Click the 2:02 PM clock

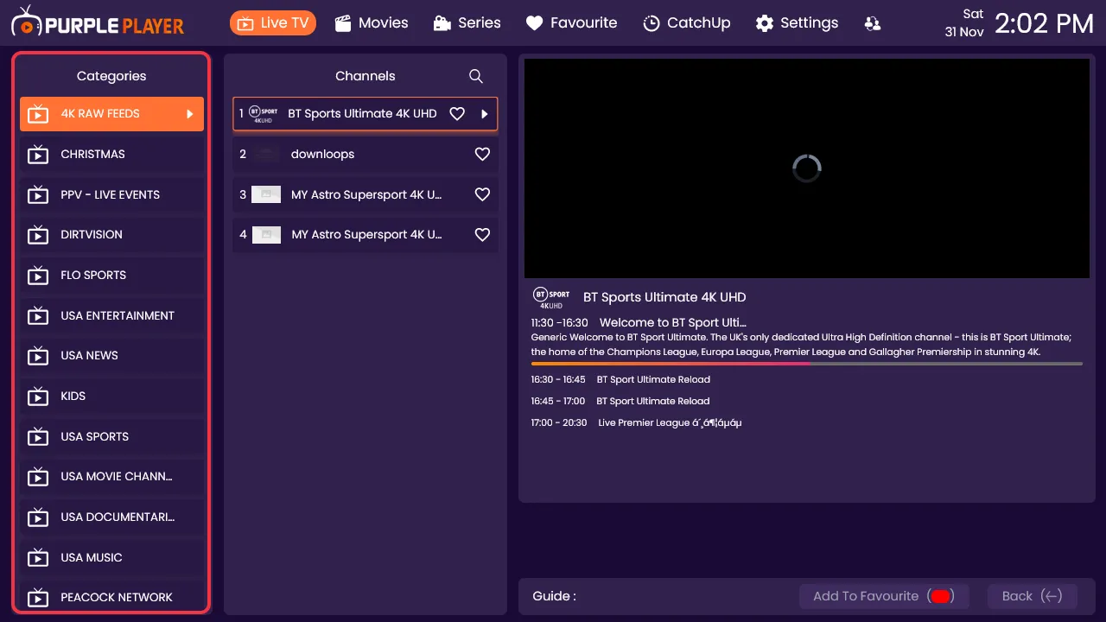click(1045, 23)
